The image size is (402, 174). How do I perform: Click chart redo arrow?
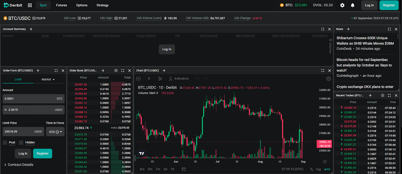pyautogui.click(x=206, y=79)
